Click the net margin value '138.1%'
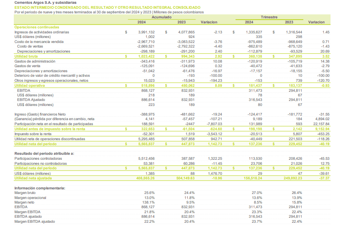The image size is (346, 229). 149,202
